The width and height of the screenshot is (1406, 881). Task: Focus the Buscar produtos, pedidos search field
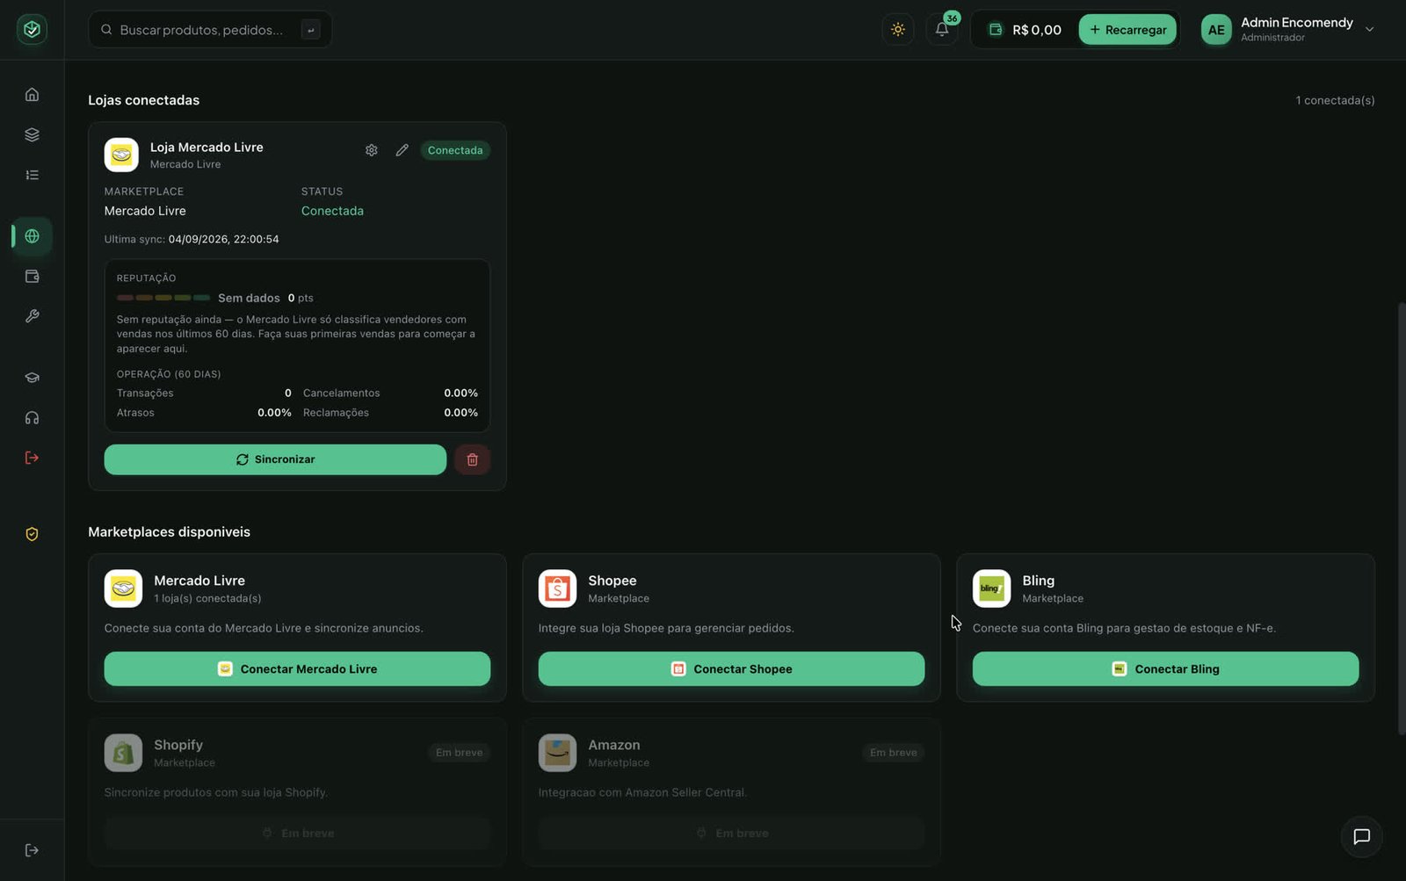pyautogui.click(x=210, y=29)
